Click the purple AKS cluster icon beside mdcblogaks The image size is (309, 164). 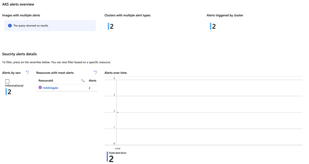(40, 88)
